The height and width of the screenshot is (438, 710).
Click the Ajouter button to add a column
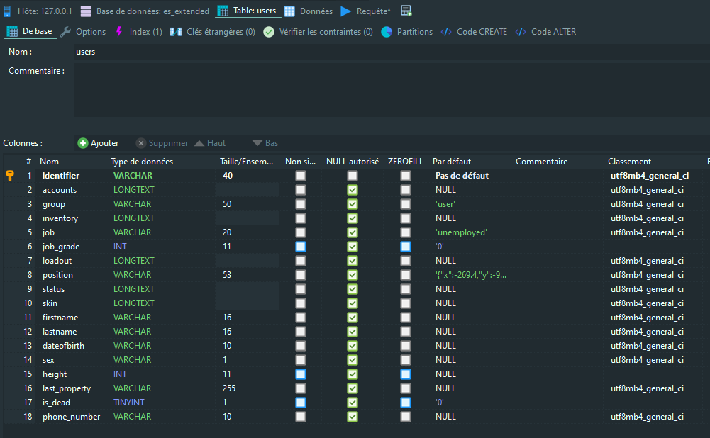(98, 142)
